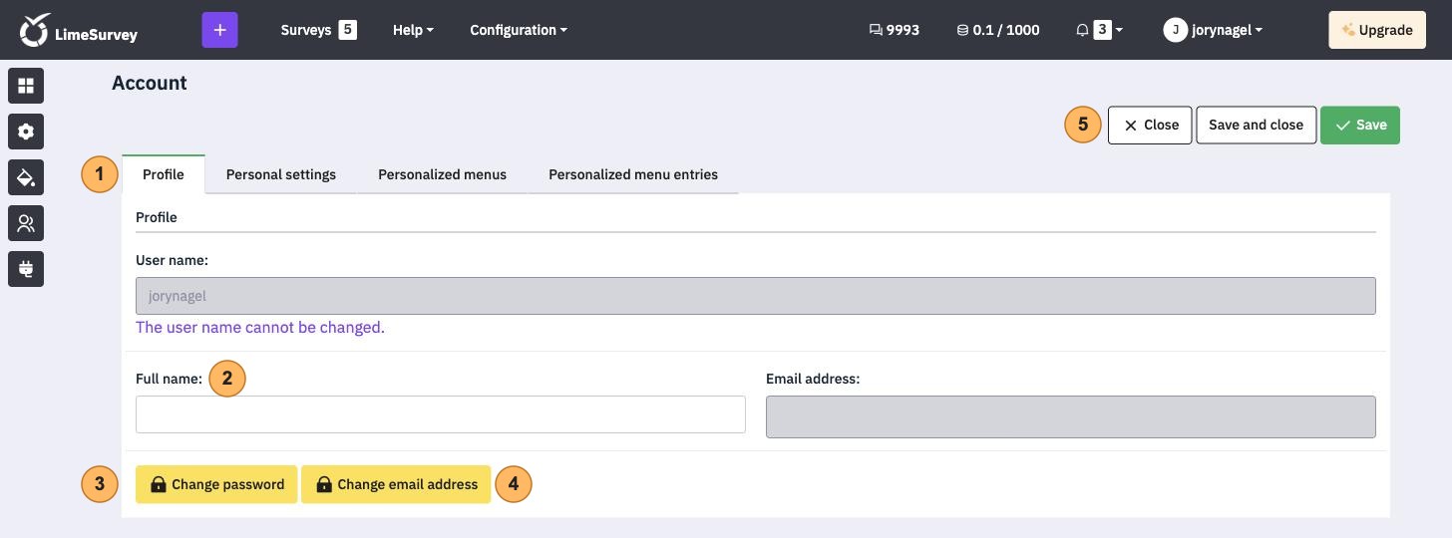1452x538 pixels.
Task: Click the responses counter showing 9993
Action: click(895, 30)
